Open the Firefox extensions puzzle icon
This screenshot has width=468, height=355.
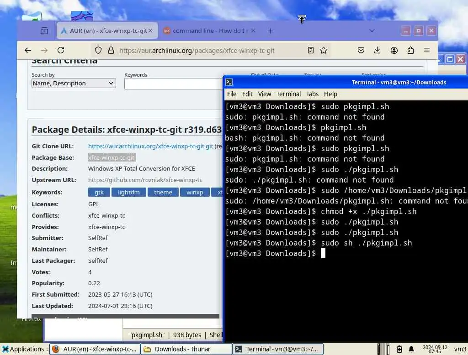pos(410,50)
